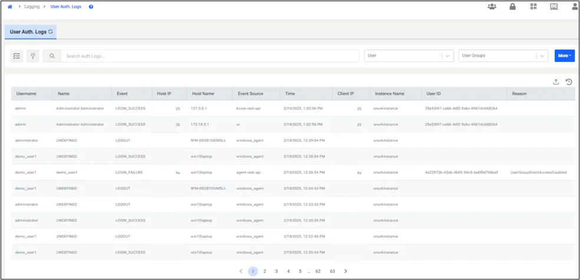Click the 12:22:46 PM time cell
Viewport: 580px width, 280px height.
304,236
